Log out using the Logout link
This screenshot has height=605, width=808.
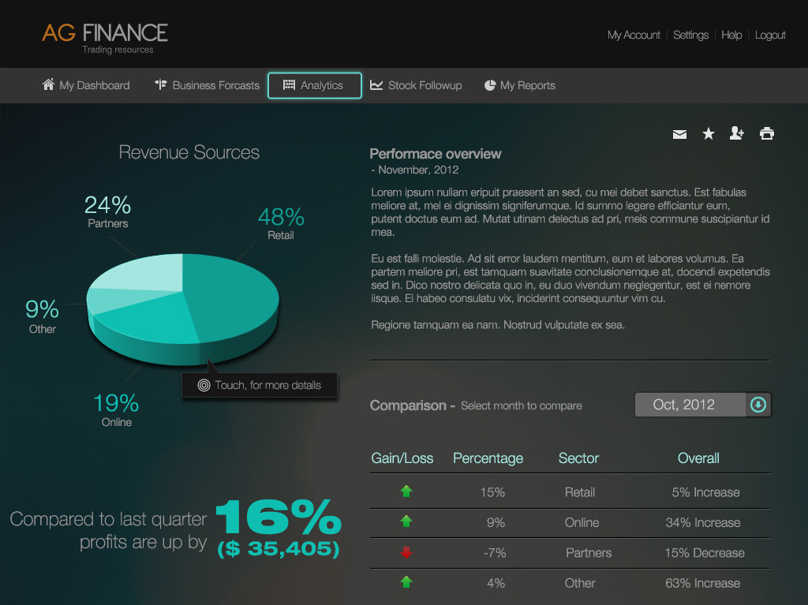coord(770,35)
